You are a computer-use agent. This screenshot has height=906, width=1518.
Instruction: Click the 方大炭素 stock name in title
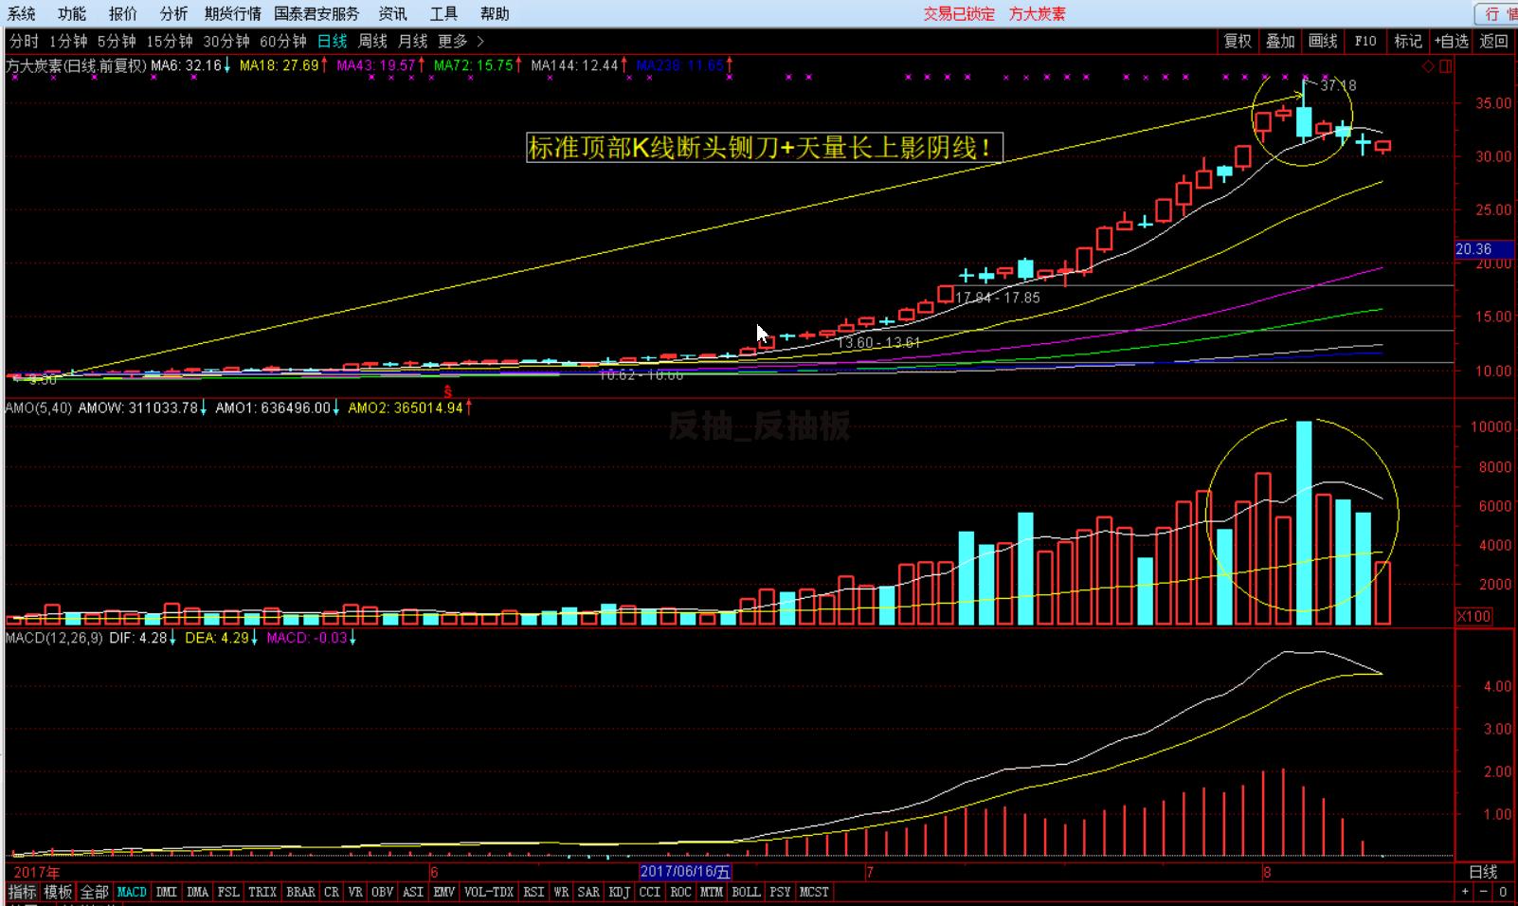pyautogui.click(x=1037, y=13)
